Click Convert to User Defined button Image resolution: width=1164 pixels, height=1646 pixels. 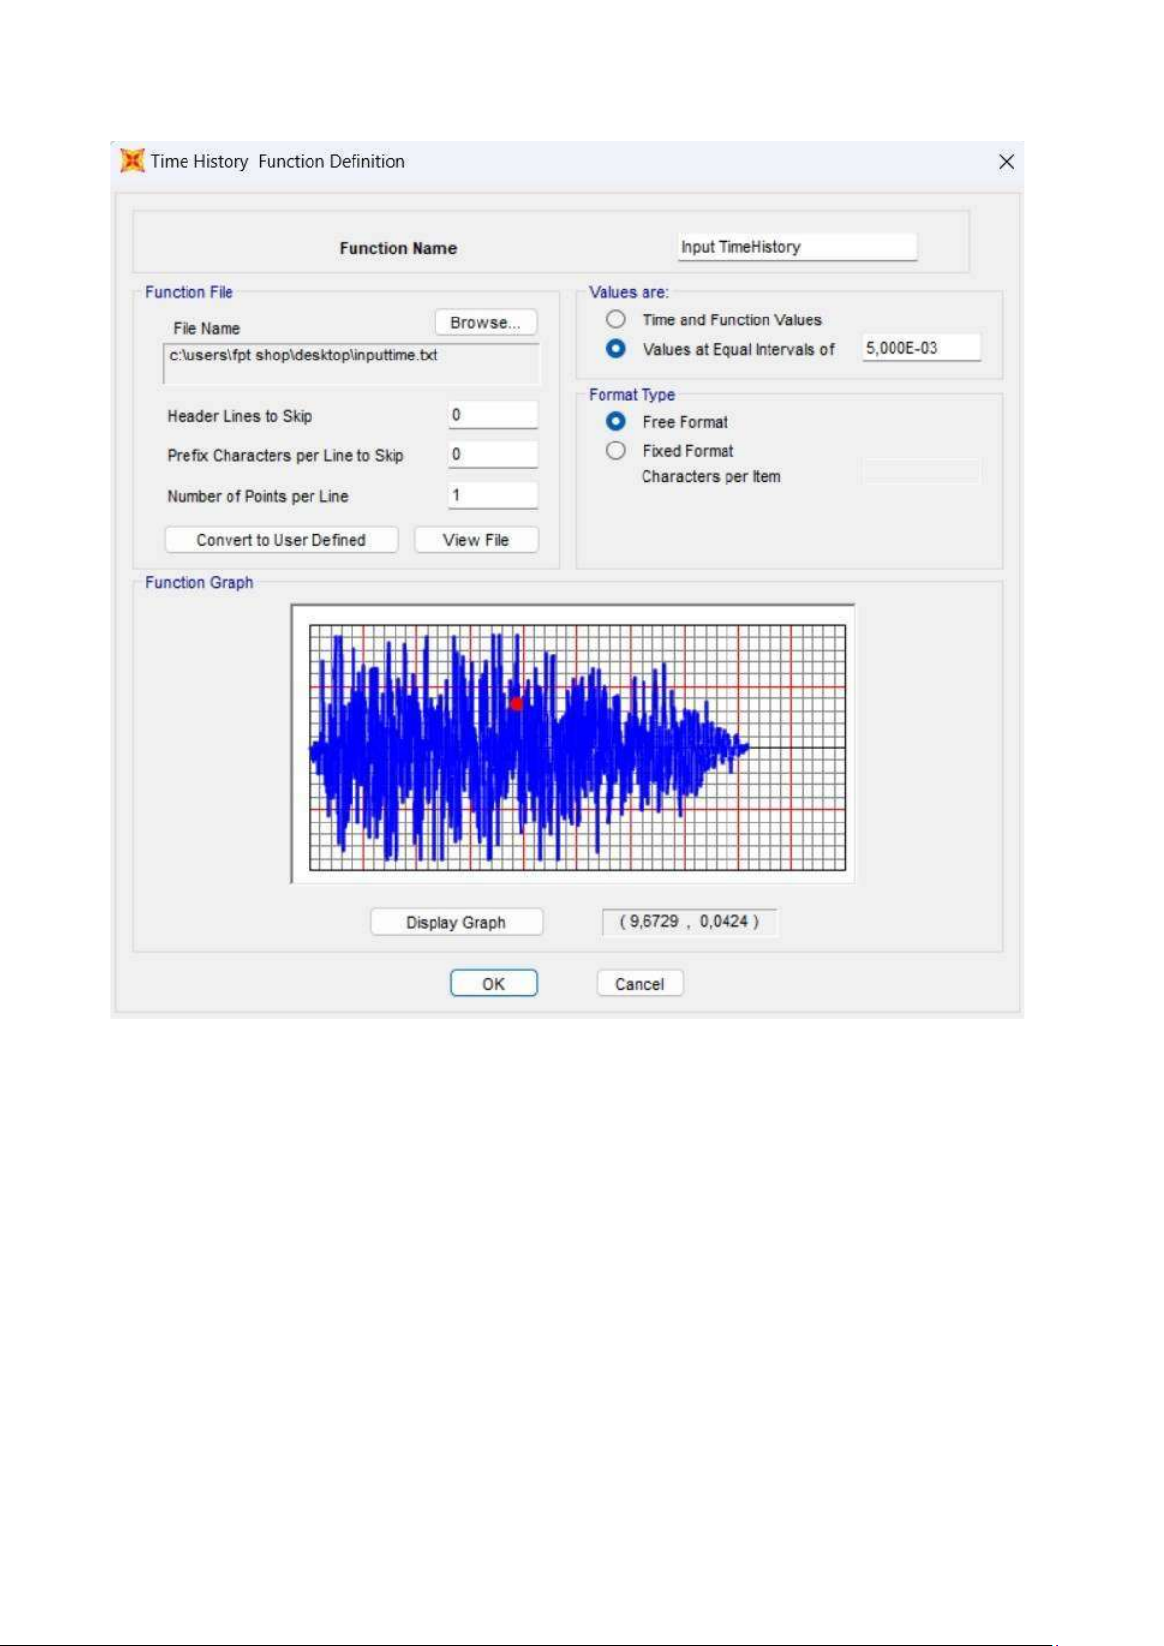click(281, 540)
